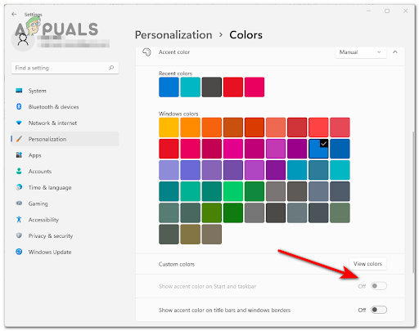
Task: Click the Windows Update refresh icon
Action: 19,252
